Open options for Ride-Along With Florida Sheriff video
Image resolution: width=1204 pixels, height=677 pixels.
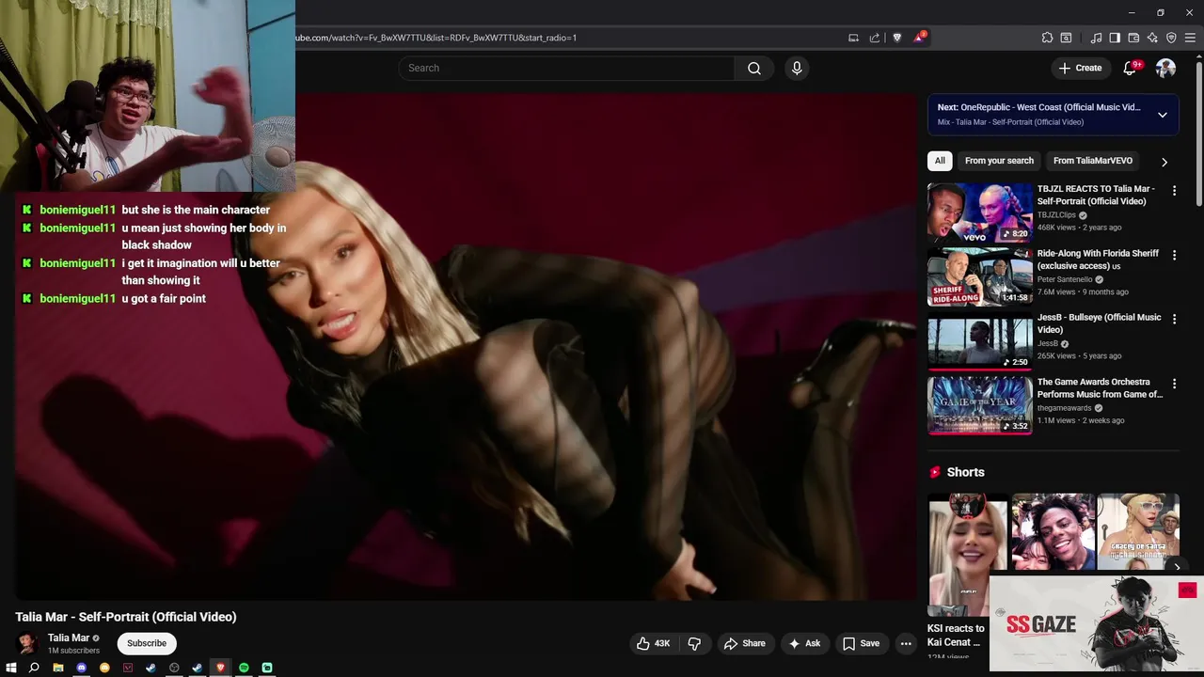point(1174,256)
